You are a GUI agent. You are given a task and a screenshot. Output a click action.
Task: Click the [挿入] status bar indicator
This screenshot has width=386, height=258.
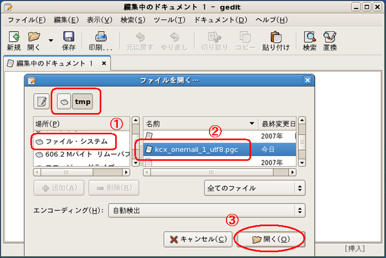click(355, 248)
